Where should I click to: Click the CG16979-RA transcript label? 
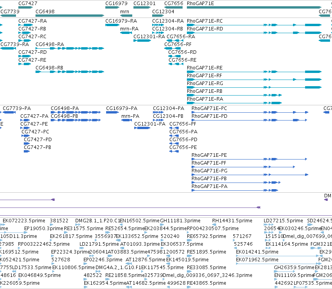coord(121,21)
